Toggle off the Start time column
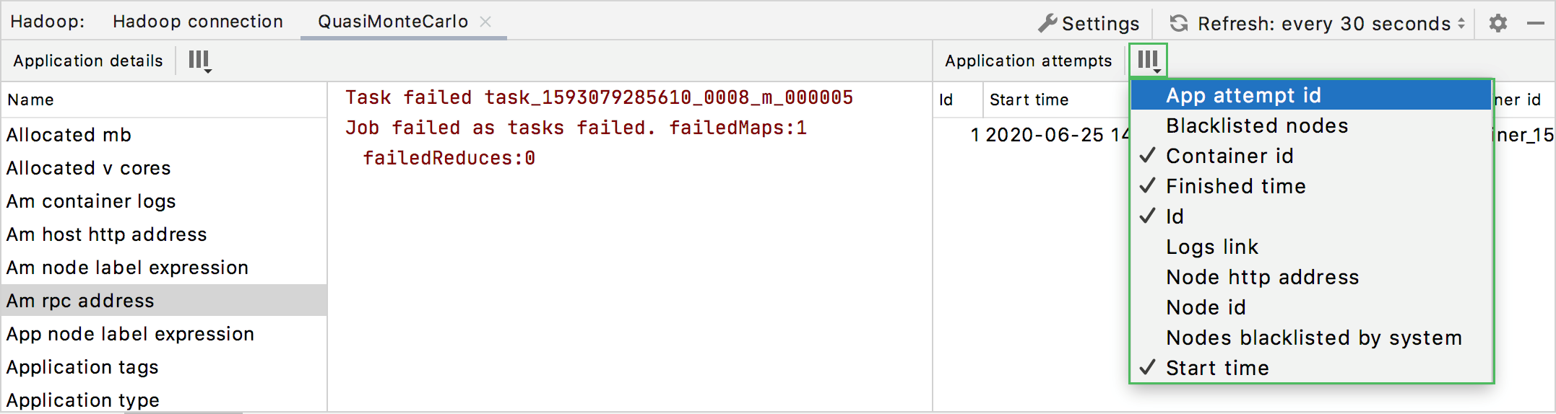1556x414 pixels. tap(1217, 368)
